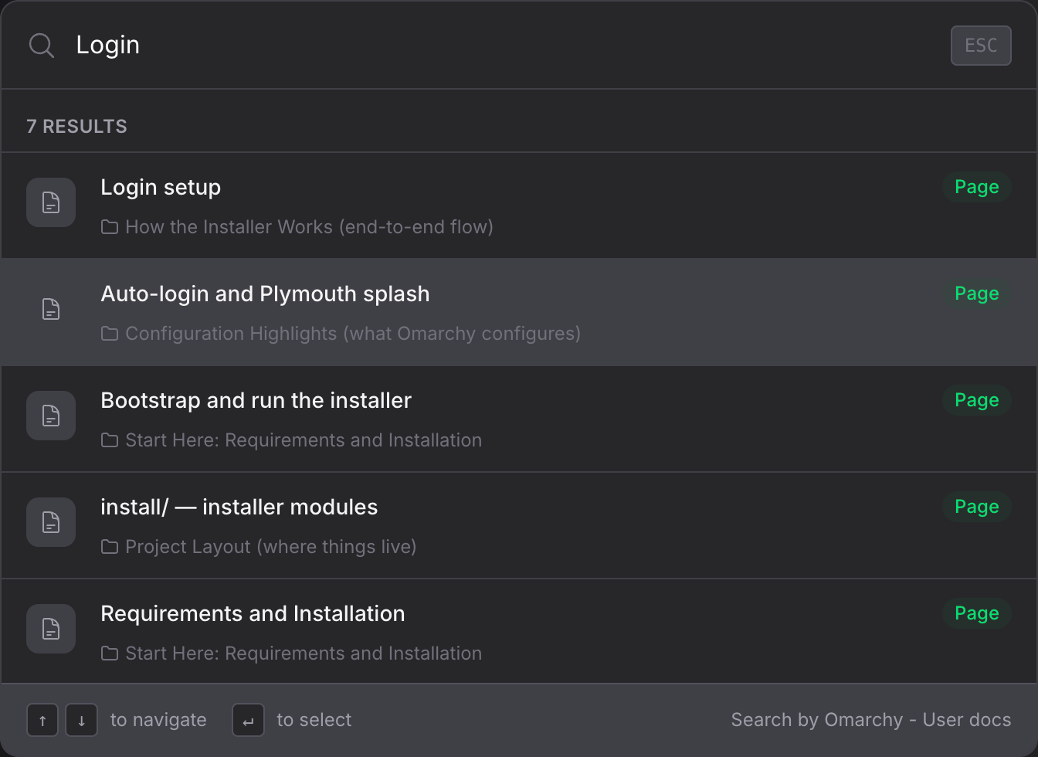The width and height of the screenshot is (1038, 757).
Task: Click the document icon beside Auto-login and Plymouth splash
Action: [x=51, y=310]
